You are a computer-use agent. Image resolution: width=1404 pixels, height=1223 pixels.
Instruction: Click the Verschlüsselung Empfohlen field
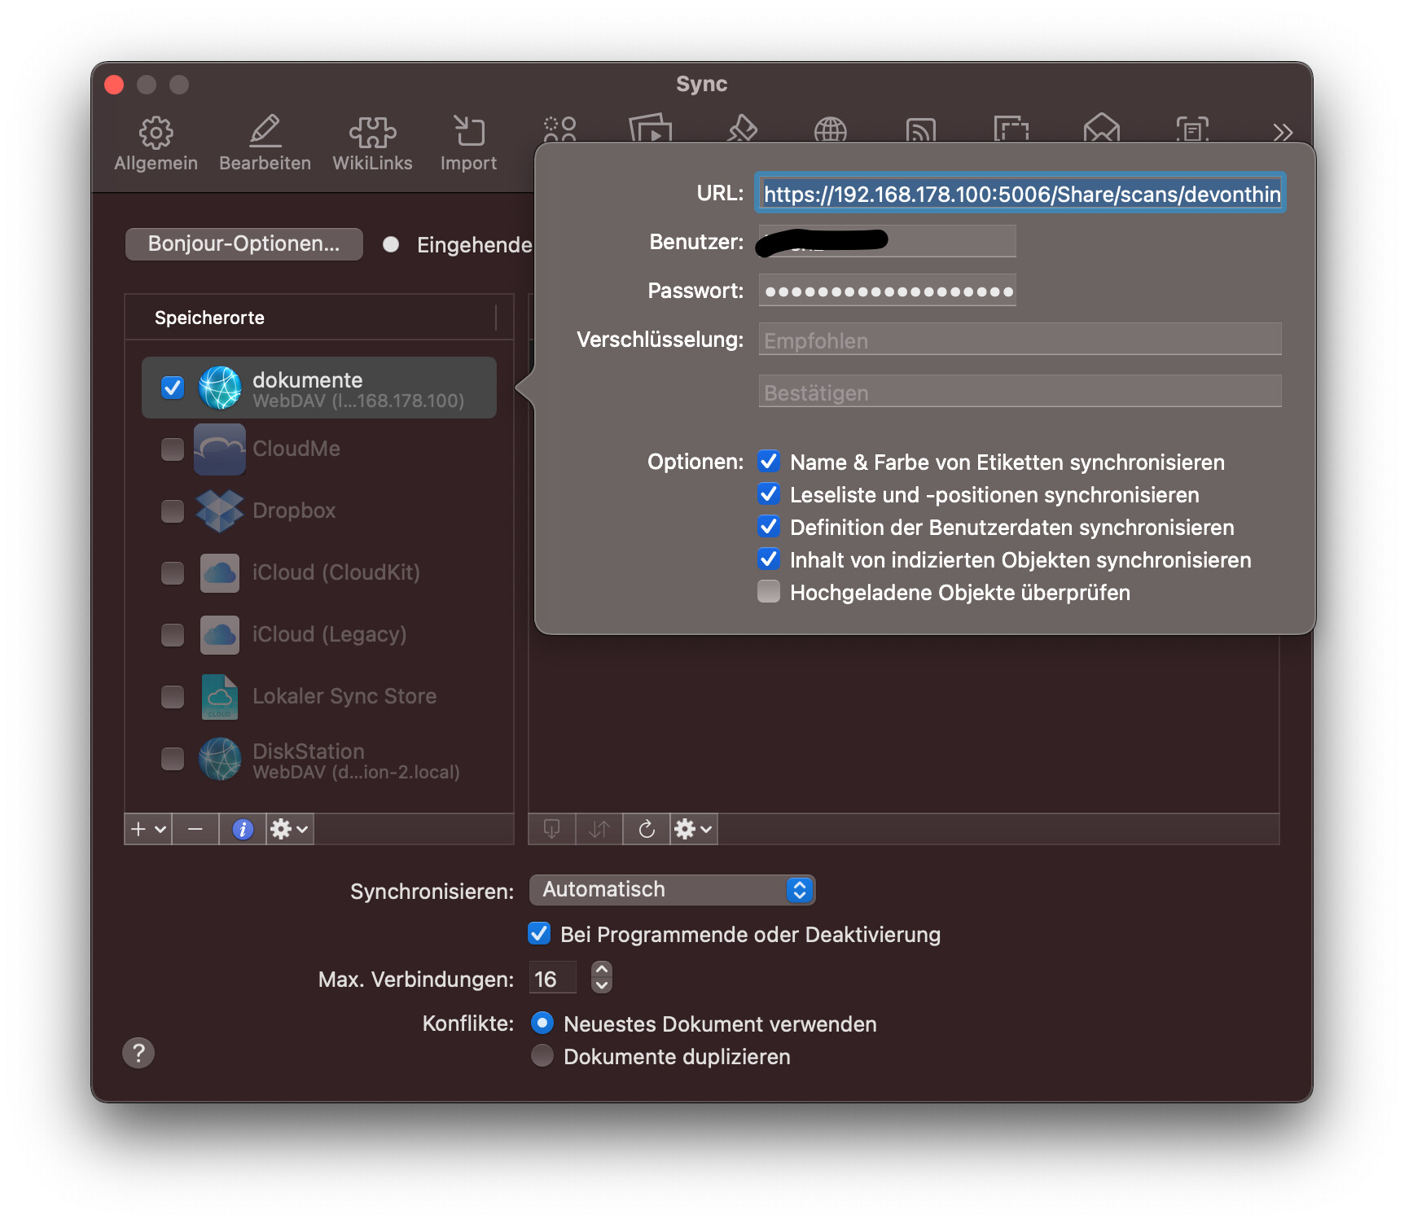(1020, 340)
